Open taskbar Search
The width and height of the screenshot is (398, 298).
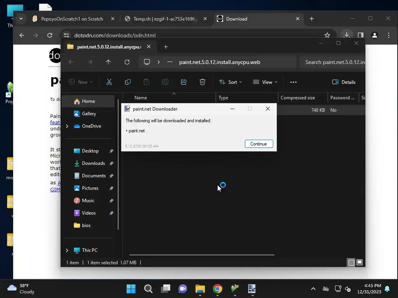148,289
